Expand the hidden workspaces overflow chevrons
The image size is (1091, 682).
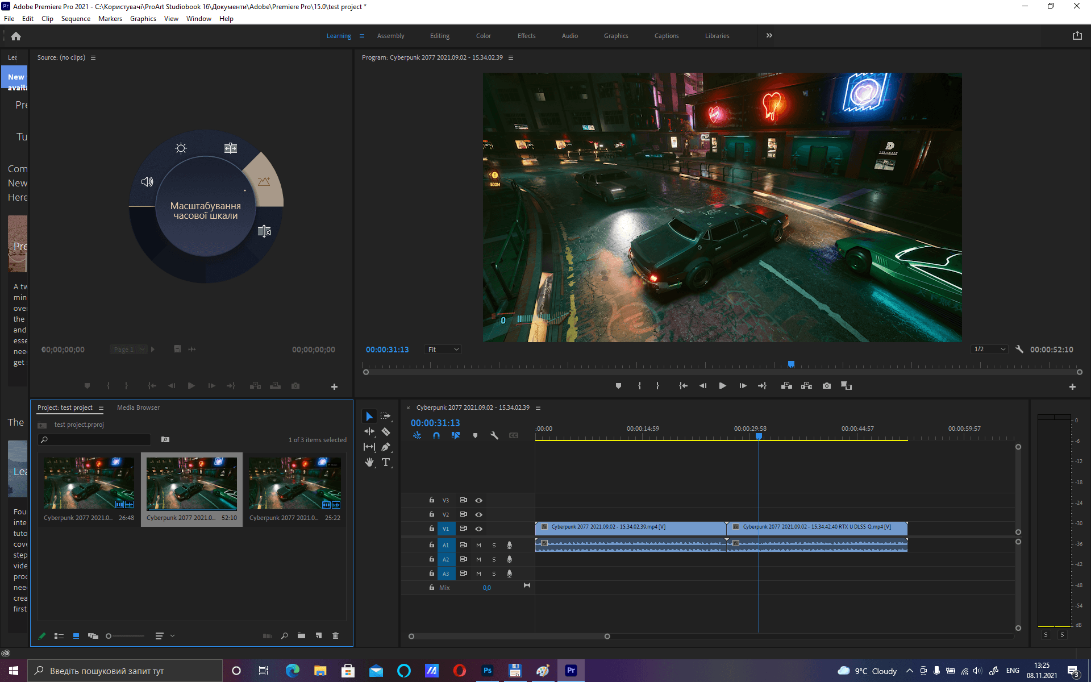click(x=769, y=35)
